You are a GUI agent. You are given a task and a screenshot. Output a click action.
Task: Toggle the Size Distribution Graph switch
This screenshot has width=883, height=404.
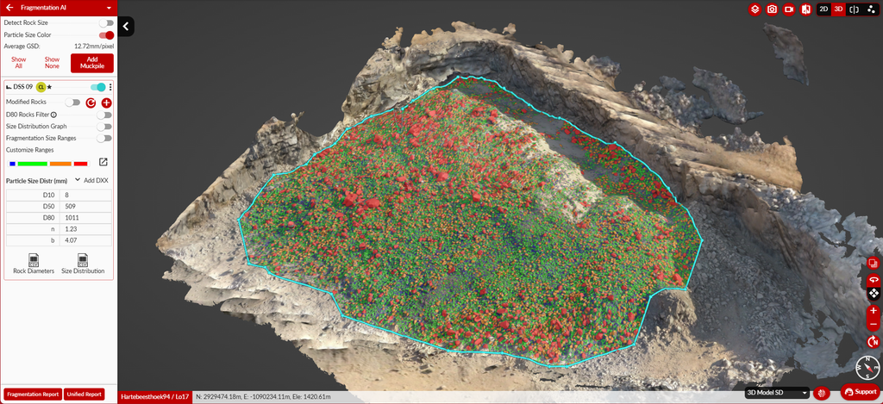(104, 127)
